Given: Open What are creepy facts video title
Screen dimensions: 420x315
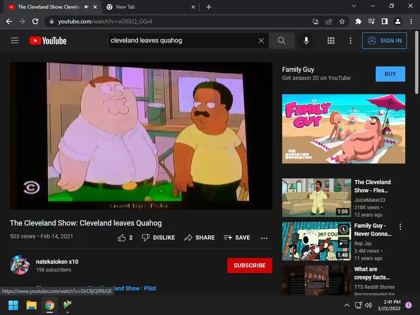Looking at the screenshot, I should (x=372, y=273).
